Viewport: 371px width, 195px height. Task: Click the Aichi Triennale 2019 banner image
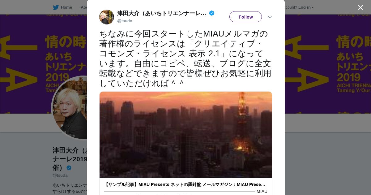43,64
